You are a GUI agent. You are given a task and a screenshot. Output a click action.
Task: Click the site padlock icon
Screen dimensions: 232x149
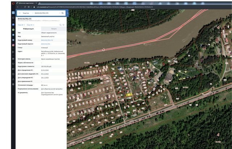pyautogui.click(x=34, y=7)
